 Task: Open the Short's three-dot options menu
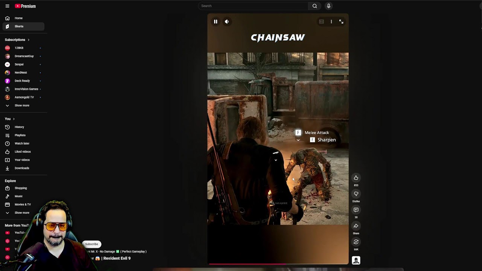(x=331, y=22)
